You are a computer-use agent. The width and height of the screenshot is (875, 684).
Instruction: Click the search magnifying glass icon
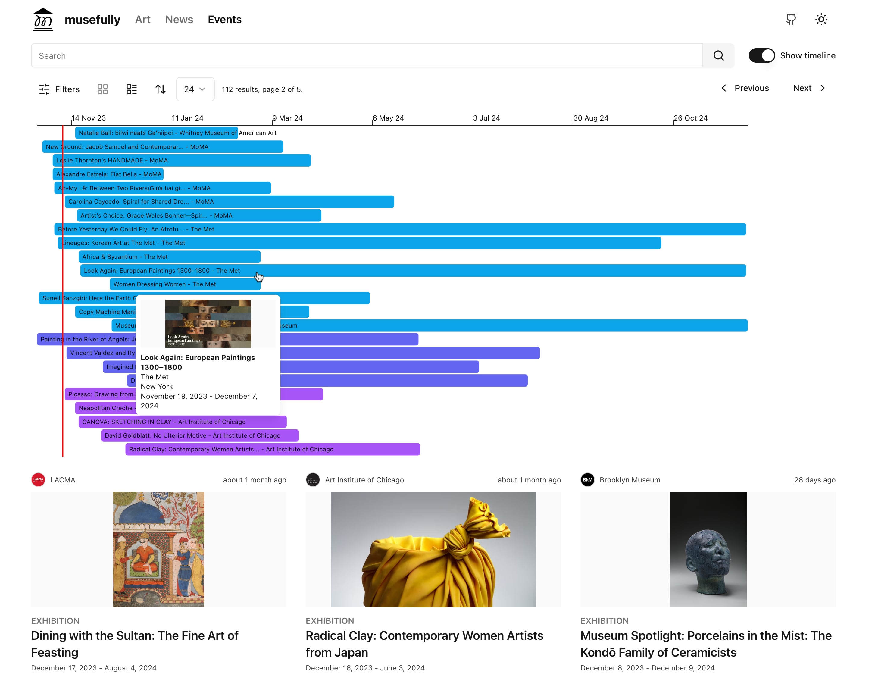(x=720, y=55)
